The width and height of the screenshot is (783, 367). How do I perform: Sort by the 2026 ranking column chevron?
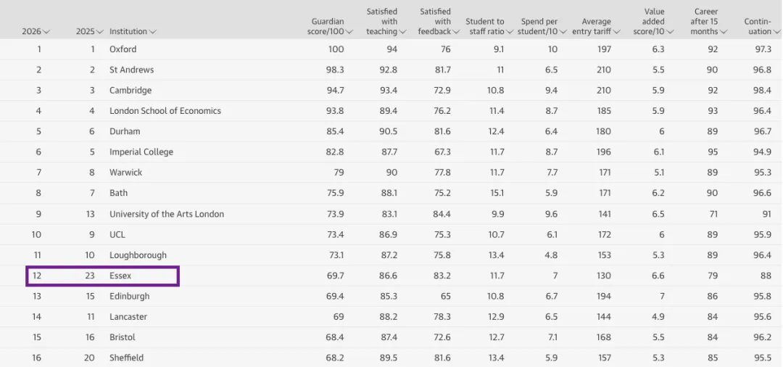46,32
